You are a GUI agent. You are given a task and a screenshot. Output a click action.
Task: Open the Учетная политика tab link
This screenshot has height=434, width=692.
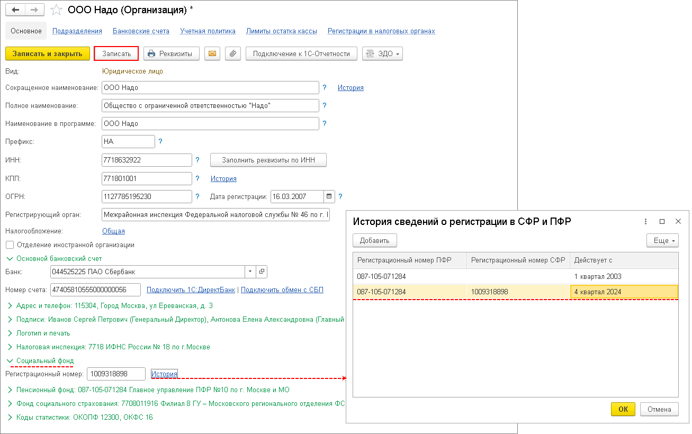click(x=208, y=31)
